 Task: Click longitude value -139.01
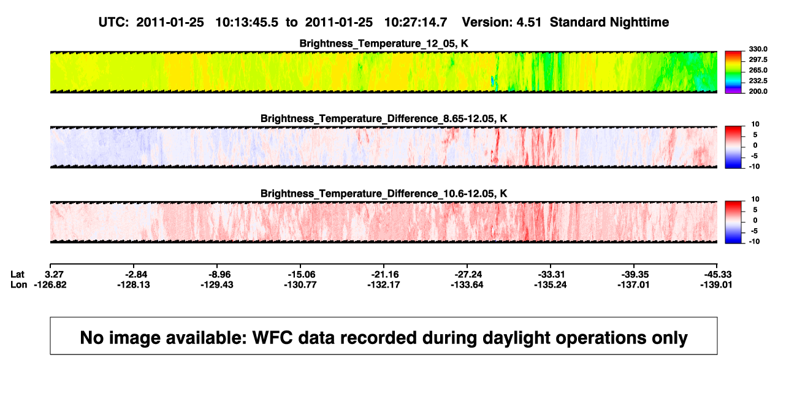tap(715, 285)
